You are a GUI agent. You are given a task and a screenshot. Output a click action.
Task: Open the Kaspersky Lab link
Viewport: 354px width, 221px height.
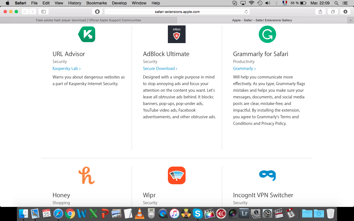[67, 69]
